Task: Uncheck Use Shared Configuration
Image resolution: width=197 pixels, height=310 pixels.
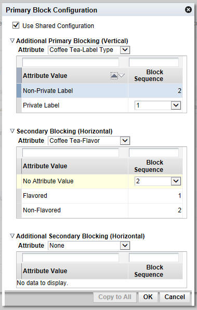Action: [16, 25]
